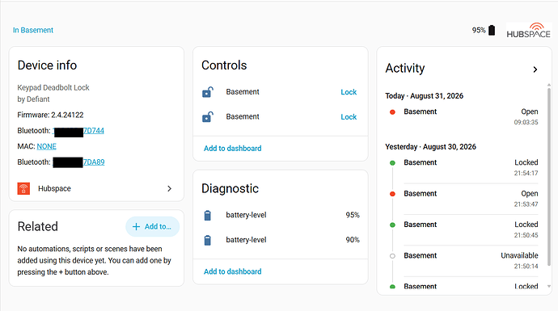Click the Activity card title
The height and width of the screenshot is (311, 558).
pyautogui.click(x=405, y=68)
